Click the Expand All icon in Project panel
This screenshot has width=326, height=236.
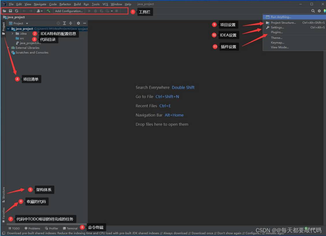pos(64,23)
